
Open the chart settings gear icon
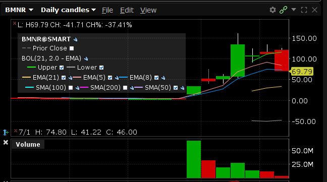point(272,10)
